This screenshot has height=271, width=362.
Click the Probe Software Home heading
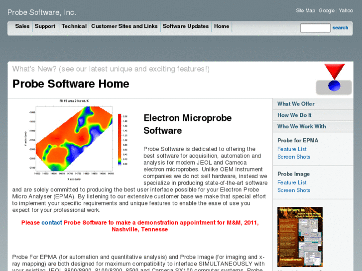pyautogui.click(x=71, y=84)
